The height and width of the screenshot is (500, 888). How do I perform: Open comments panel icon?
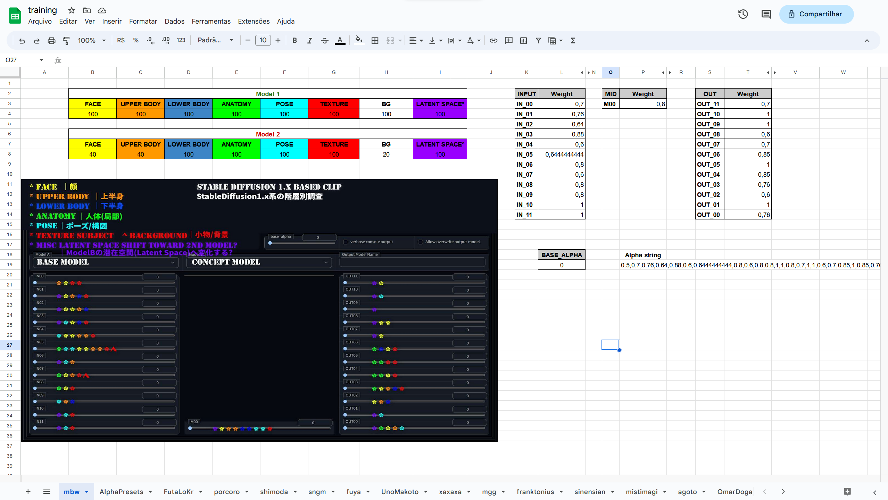pyautogui.click(x=766, y=14)
